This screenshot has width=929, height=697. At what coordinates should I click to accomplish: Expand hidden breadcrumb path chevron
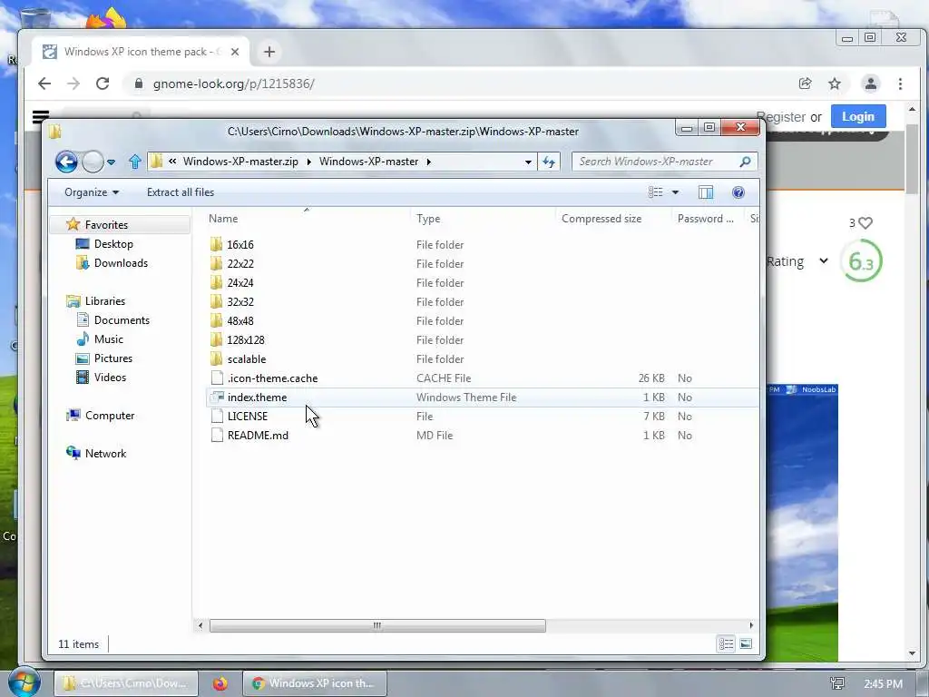[172, 162]
